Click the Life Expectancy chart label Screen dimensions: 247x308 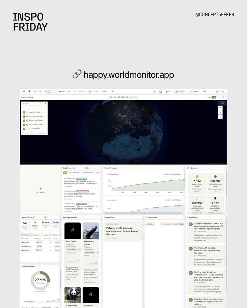click(x=113, y=174)
